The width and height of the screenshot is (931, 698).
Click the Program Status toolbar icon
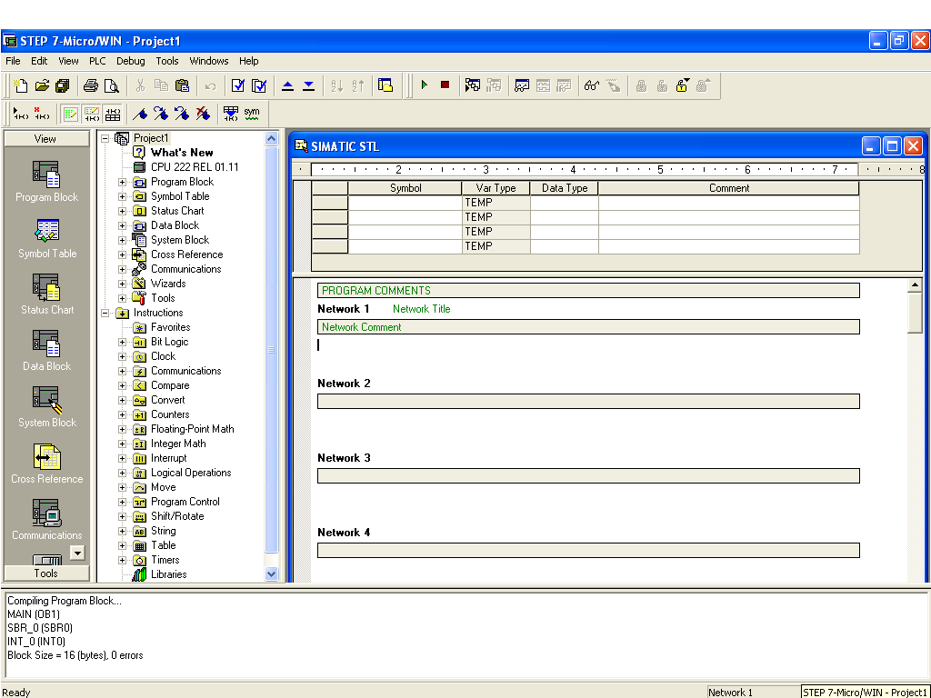(x=473, y=86)
